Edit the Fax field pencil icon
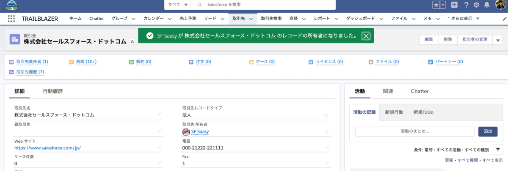Image resolution: width=508 pixels, height=171 pixels. click(x=327, y=163)
